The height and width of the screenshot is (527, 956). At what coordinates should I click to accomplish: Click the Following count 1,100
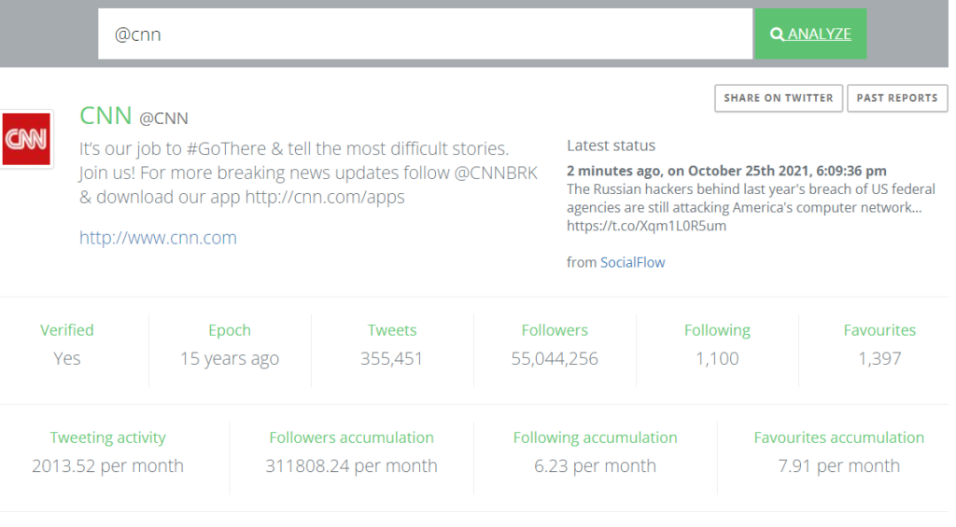pos(717,358)
